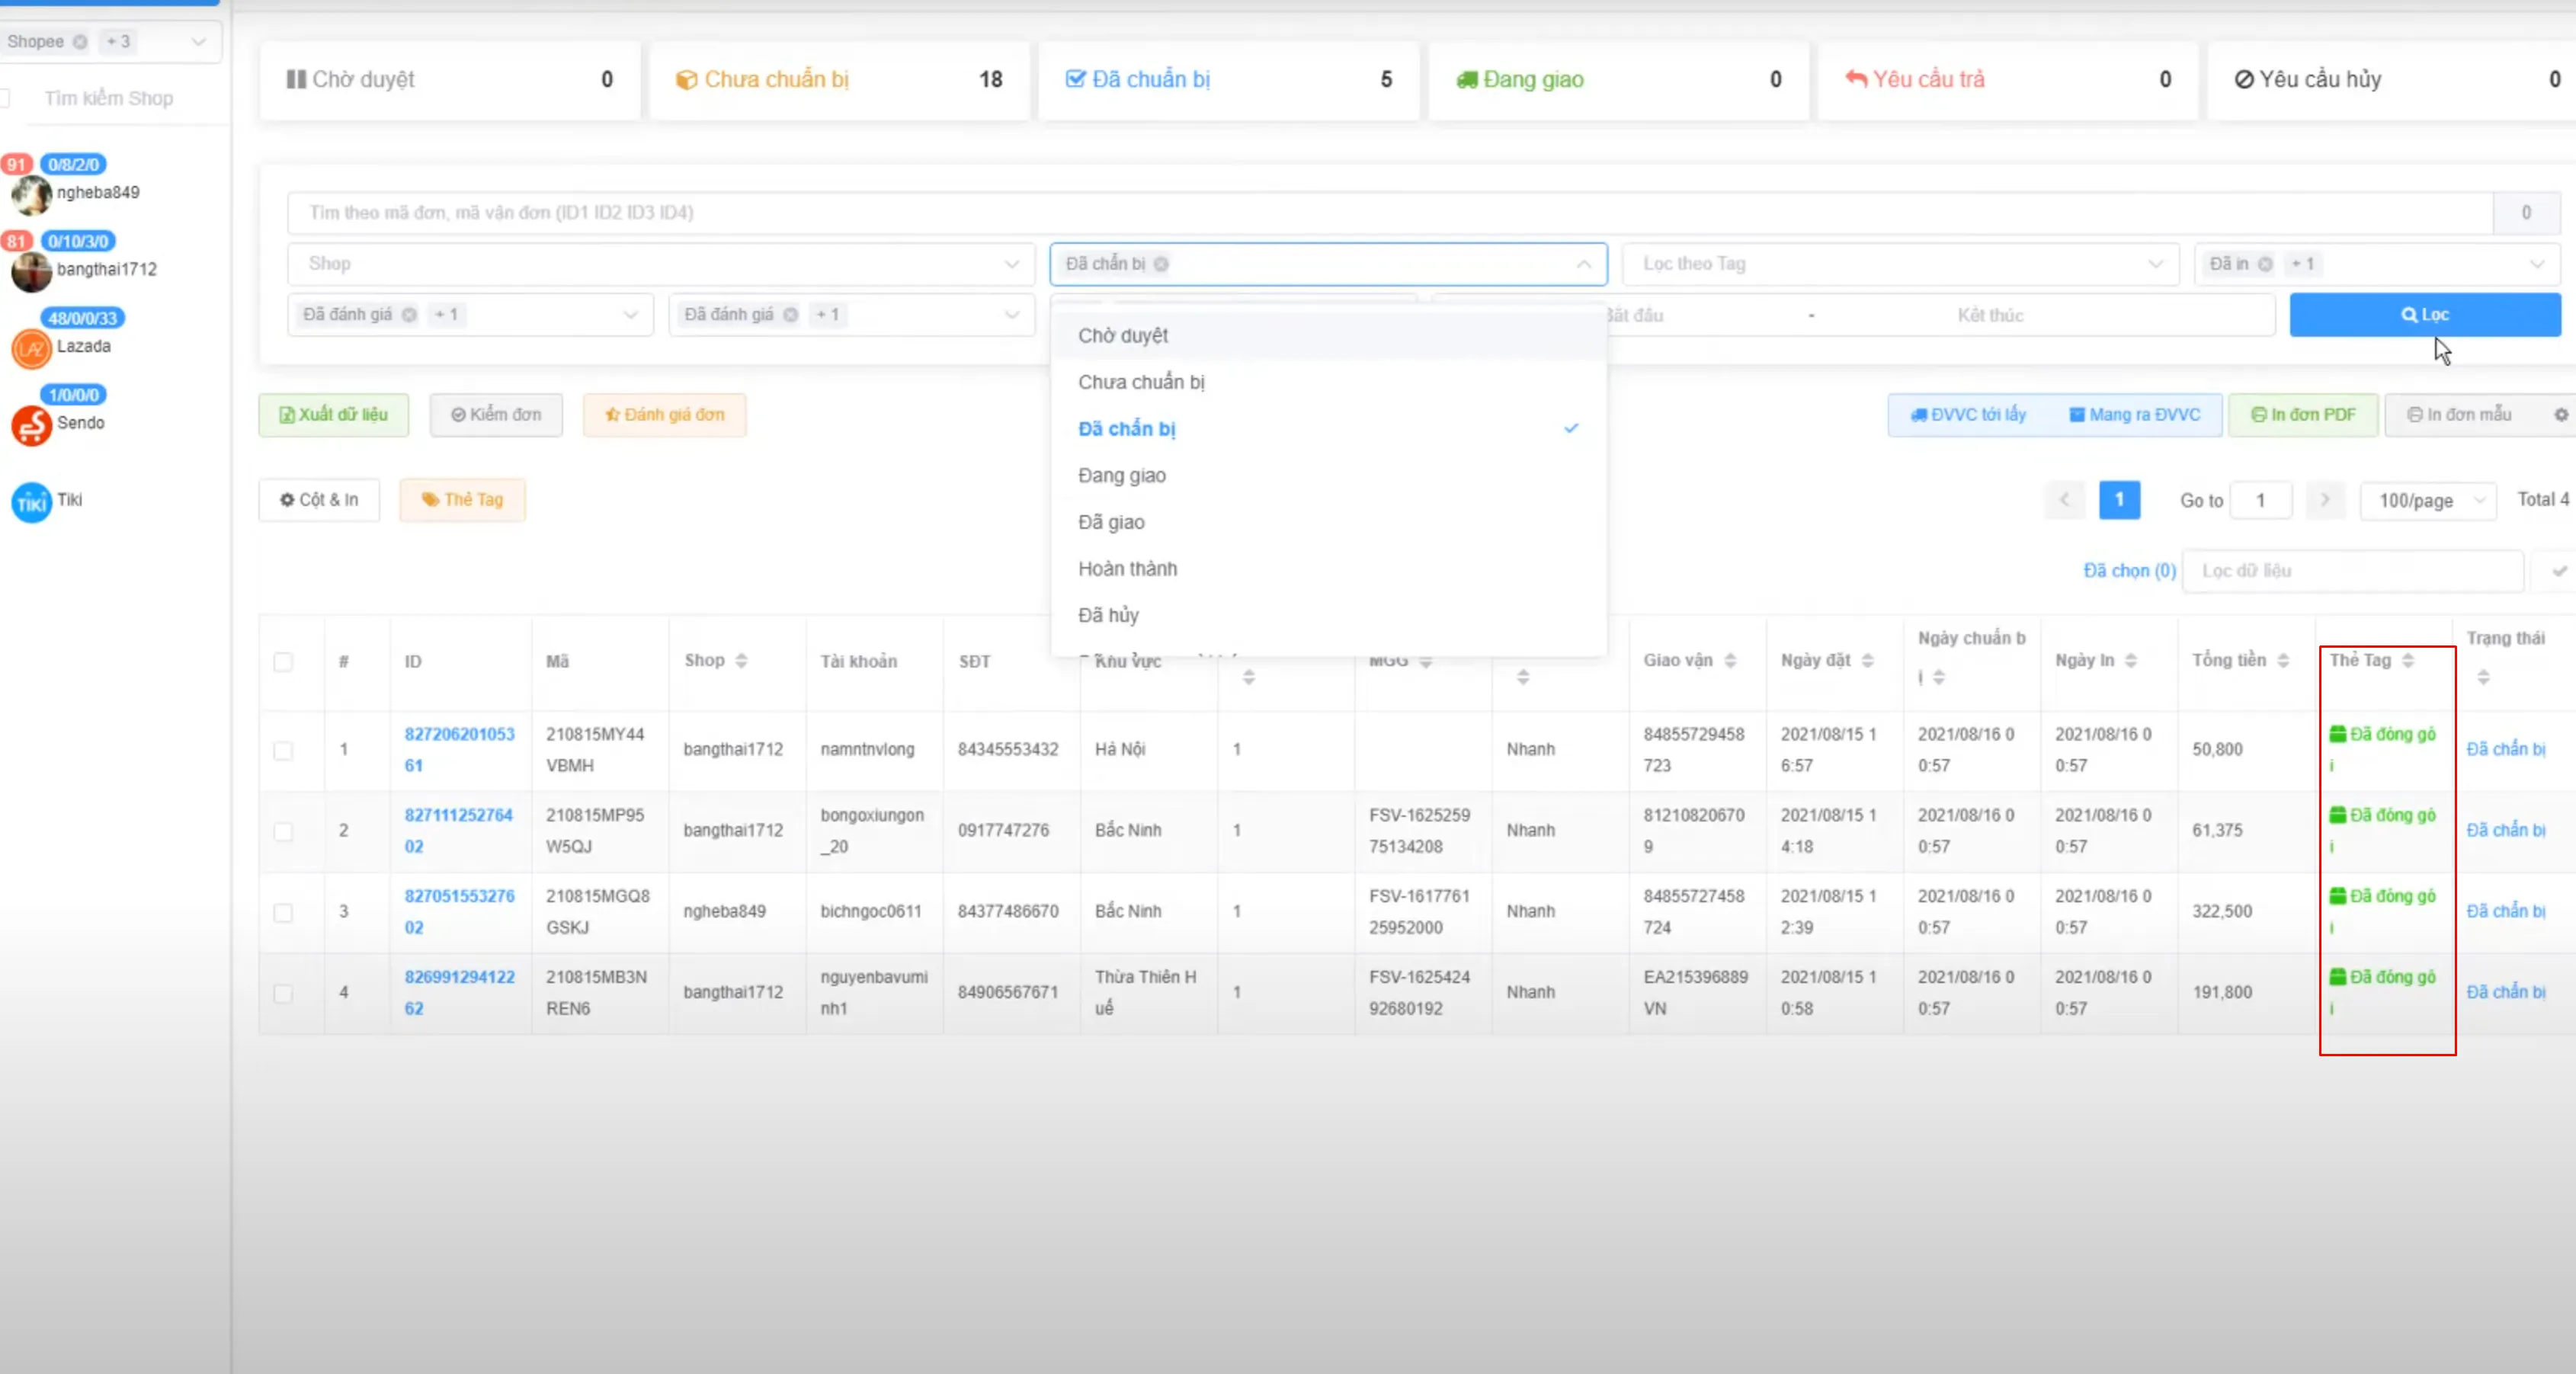Screen dimensions: 2576x1374
Task: Toggle the select-all checkbox in table header
Action: point(283,662)
